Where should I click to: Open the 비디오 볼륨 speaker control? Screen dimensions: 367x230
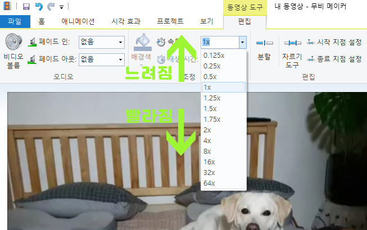(13, 51)
